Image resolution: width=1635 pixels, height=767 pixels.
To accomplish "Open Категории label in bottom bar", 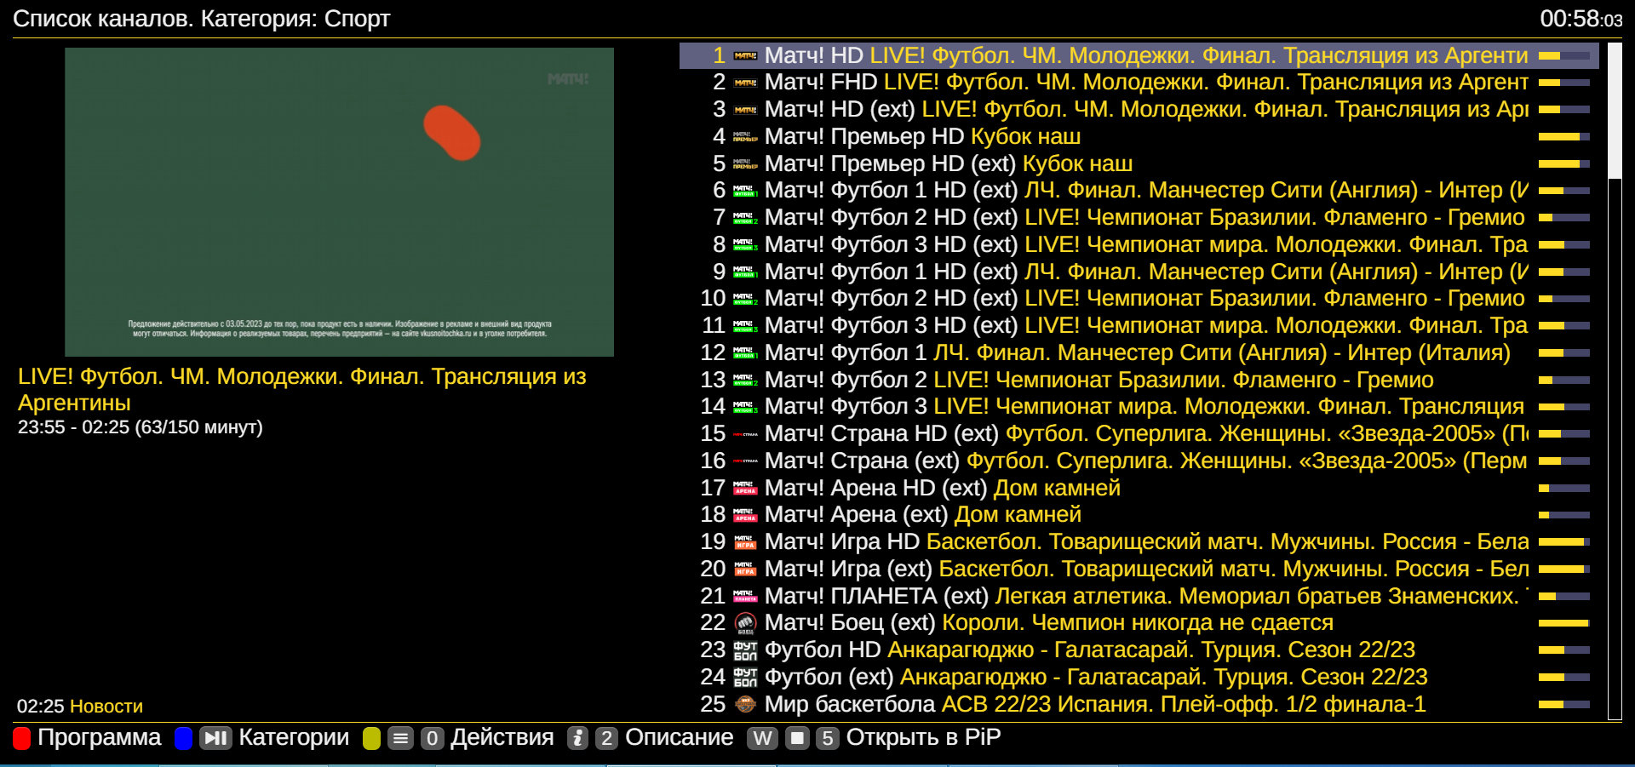I will [294, 737].
